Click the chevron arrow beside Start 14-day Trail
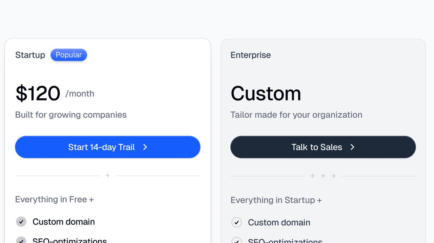This screenshot has height=243, width=434. click(145, 147)
